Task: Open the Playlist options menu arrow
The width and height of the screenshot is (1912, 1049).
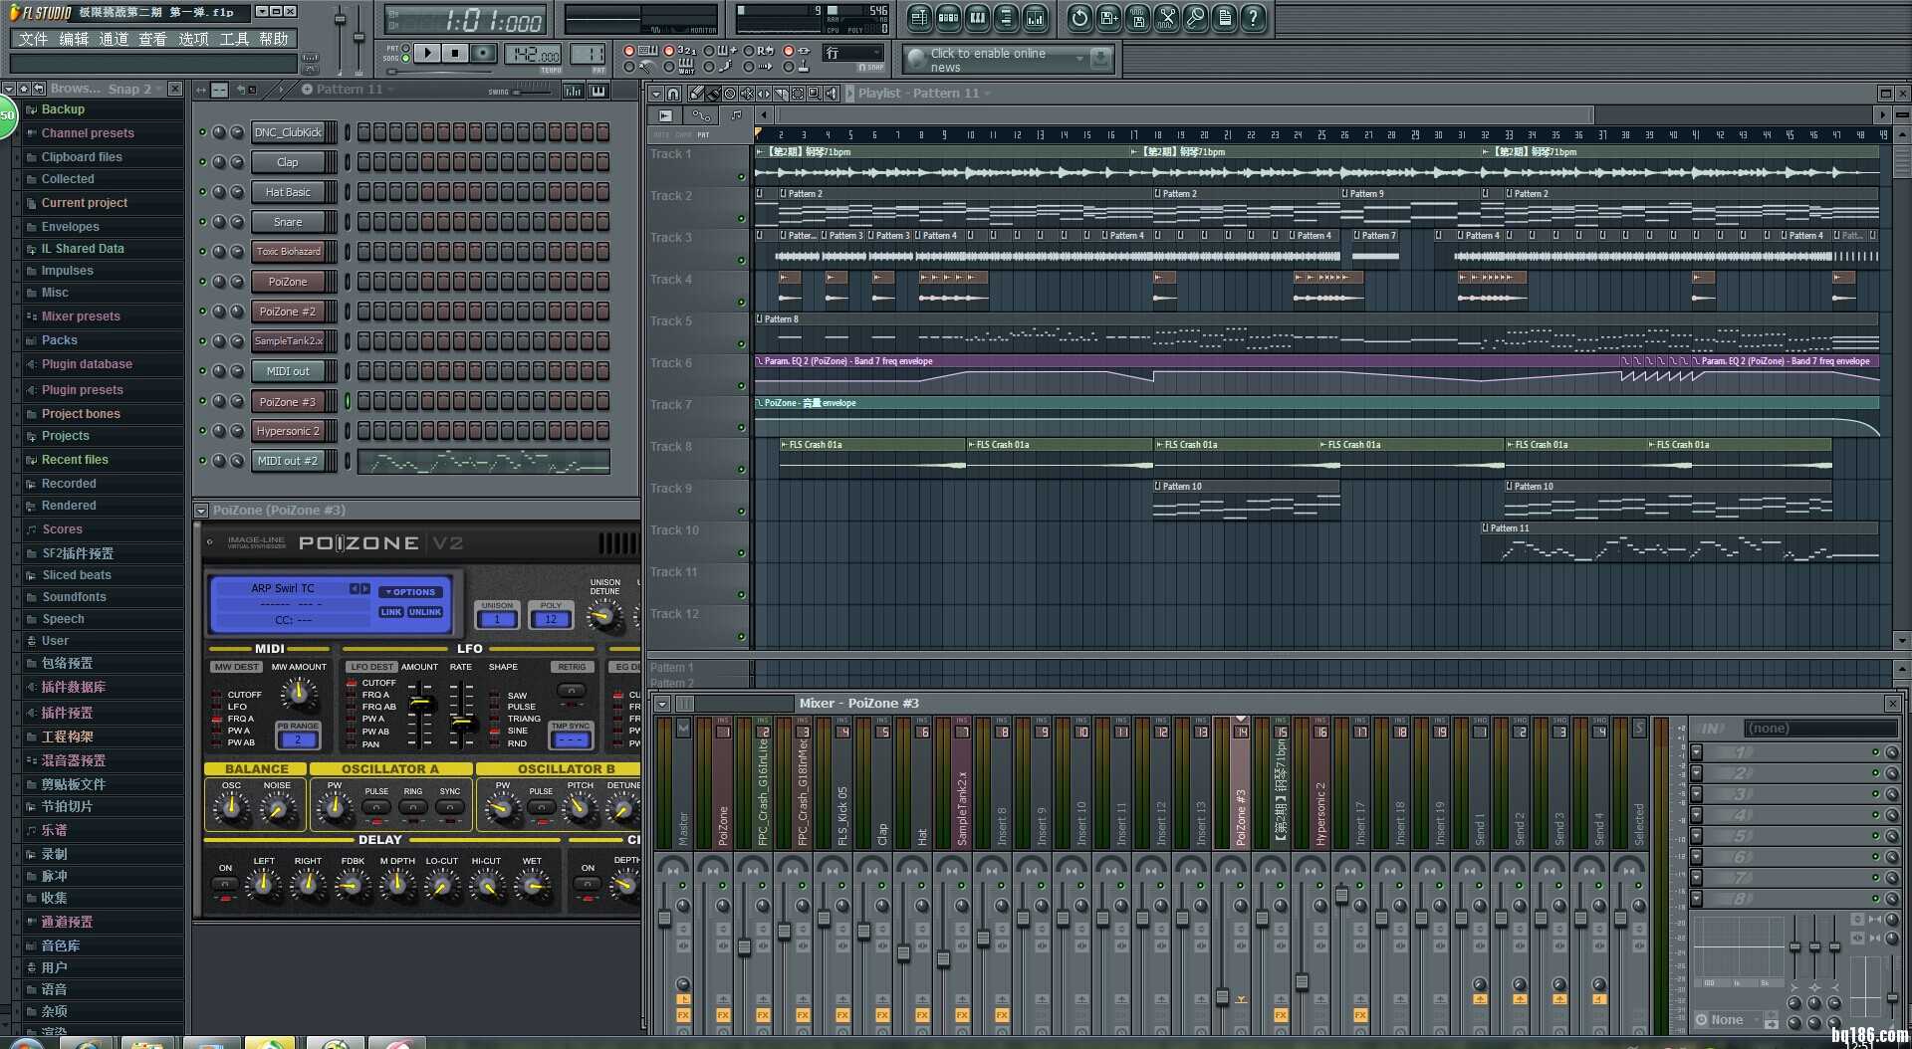Action: 657,94
